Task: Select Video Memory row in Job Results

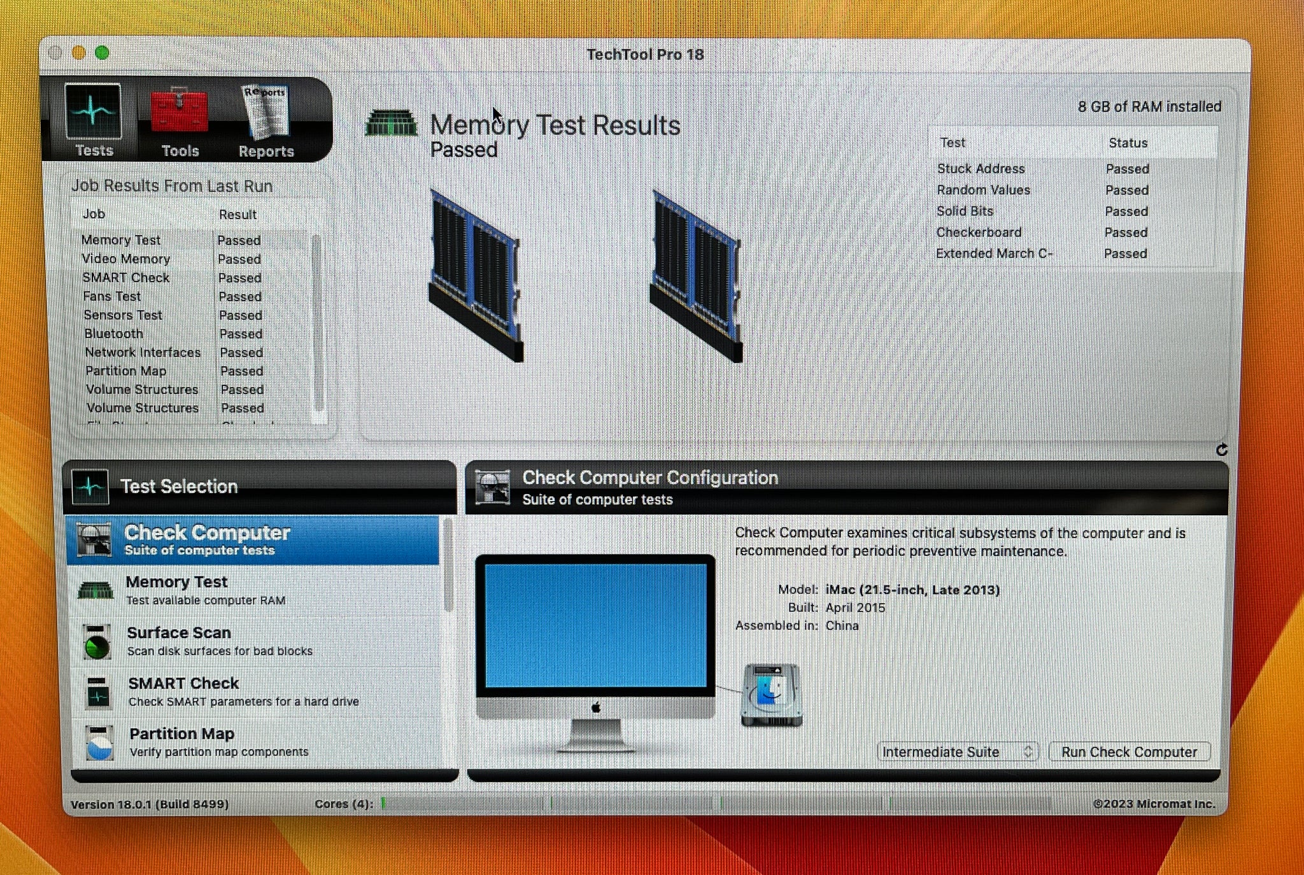Action: 191,259
